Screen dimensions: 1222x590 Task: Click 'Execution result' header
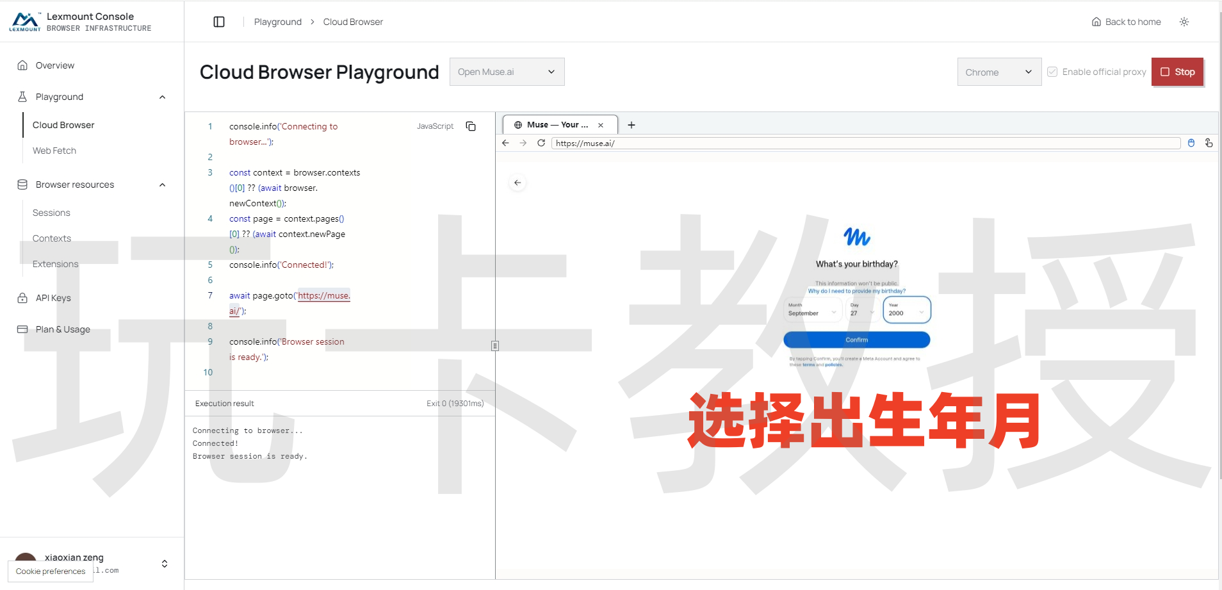[225, 404]
